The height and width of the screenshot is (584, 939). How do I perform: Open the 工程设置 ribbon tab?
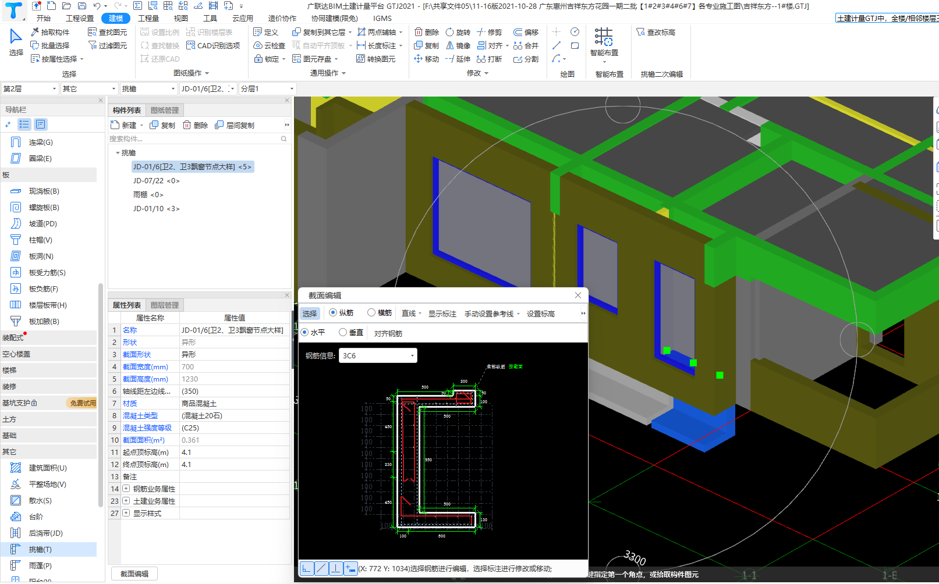coord(80,18)
